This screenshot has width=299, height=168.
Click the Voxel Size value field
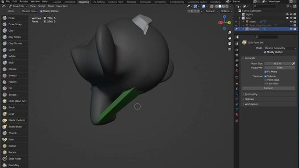point(278,63)
